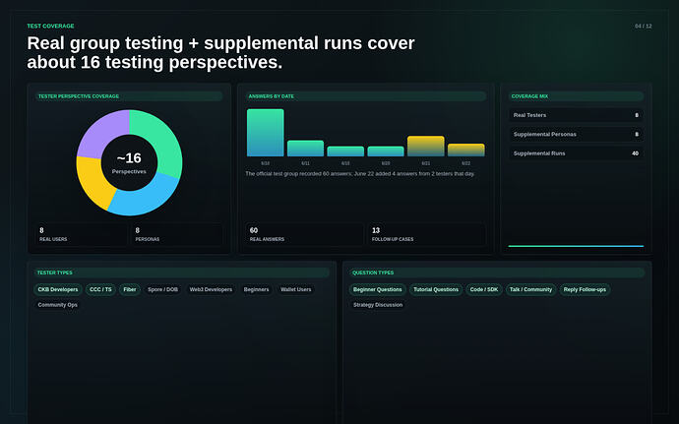Select the CKB Developers tester chip

pos(58,289)
